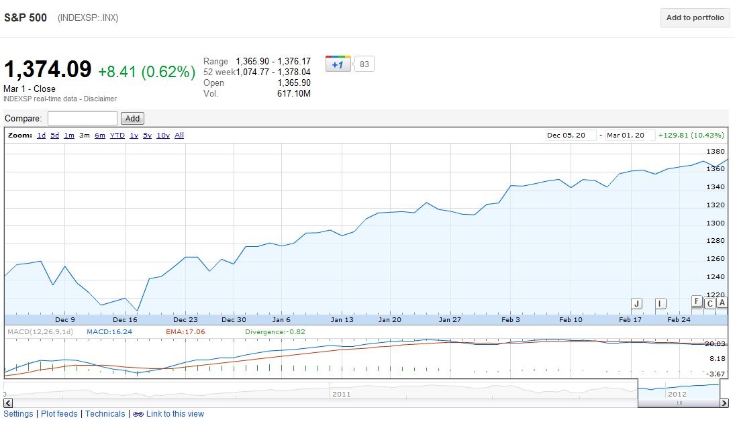Click the Add to portfolio button

[x=695, y=18]
